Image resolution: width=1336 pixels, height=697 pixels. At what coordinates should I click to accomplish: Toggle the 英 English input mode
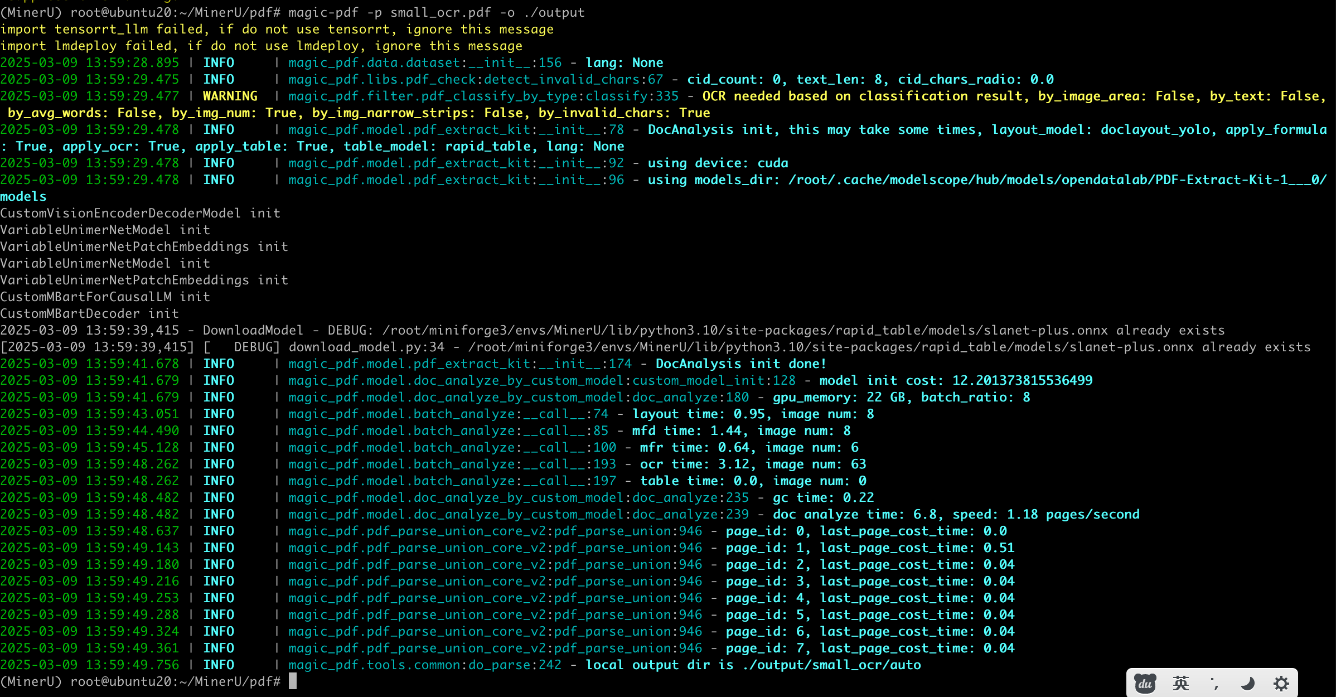(x=1181, y=684)
